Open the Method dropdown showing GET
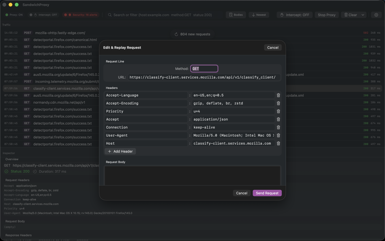The width and height of the screenshot is (385, 241). (x=204, y=68)
